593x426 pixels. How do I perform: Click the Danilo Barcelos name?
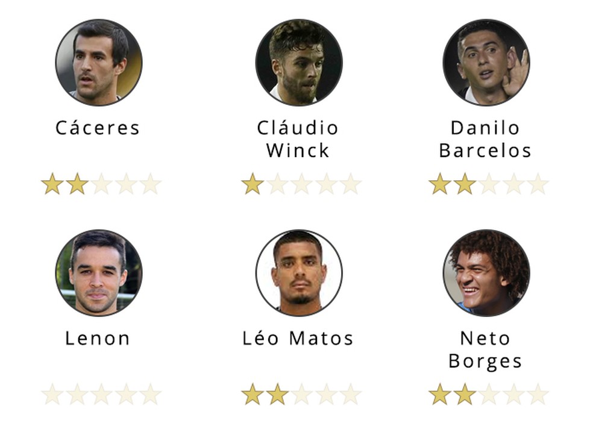pyautogui.click(x=485, y=139)
